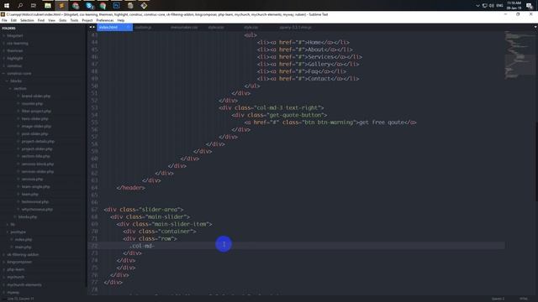
Task: Open the File menu
Action: (4, 20)
